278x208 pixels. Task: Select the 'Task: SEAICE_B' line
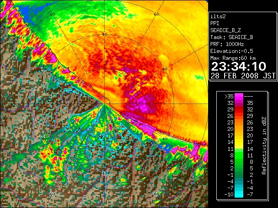click(x=232, y=37)
